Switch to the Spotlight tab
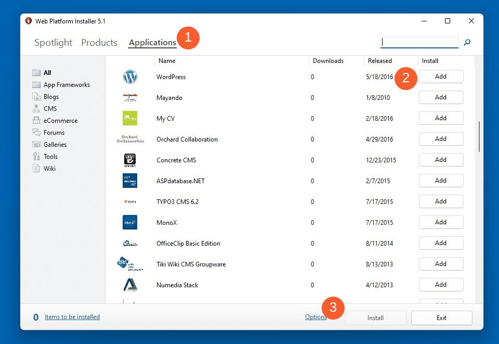Screen dimensions: 499x344 click(x=53, y=43)
